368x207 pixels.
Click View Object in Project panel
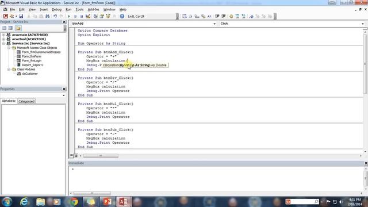pos(10,28)
